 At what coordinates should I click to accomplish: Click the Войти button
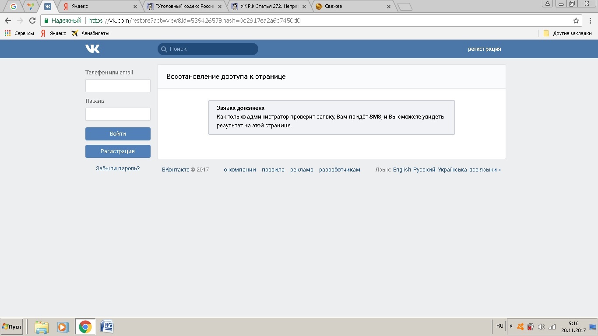(118, 134)
